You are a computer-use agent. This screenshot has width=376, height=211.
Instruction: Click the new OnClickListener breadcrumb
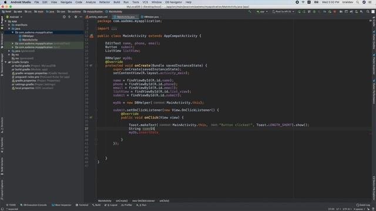143,200
